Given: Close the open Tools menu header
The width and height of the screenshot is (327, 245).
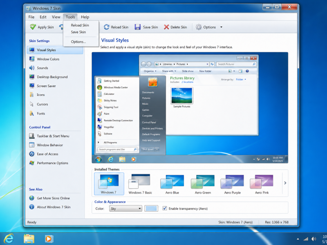Looking at the screenshot, I should (70, 17).
